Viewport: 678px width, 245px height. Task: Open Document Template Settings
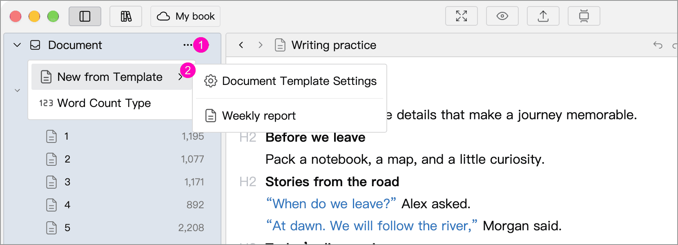point(290,81)
